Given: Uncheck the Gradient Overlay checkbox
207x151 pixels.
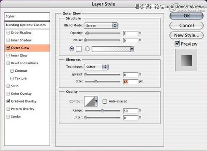Looking at the screenshot, I should coord(8,101).
